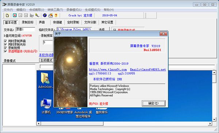Switch to the 快捷键 tab

point(57,22)
